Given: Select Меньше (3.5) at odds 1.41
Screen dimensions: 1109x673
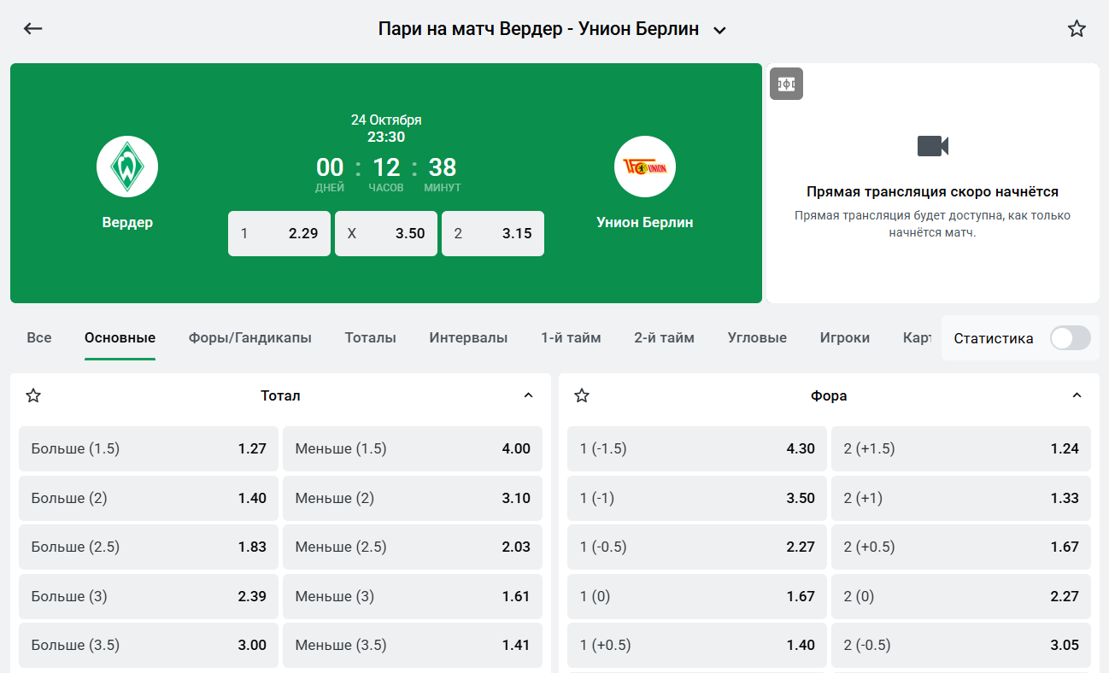Looking at the screenshot, I should 413,646.
